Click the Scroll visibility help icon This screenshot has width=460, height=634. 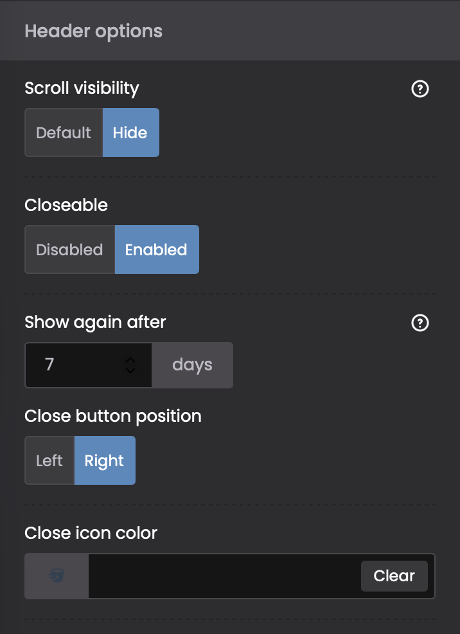[420, 89]
